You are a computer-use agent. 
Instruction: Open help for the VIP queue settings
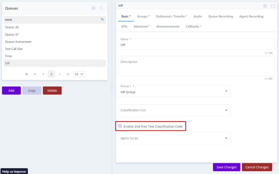pyautogui.click(x=265, y=6)
